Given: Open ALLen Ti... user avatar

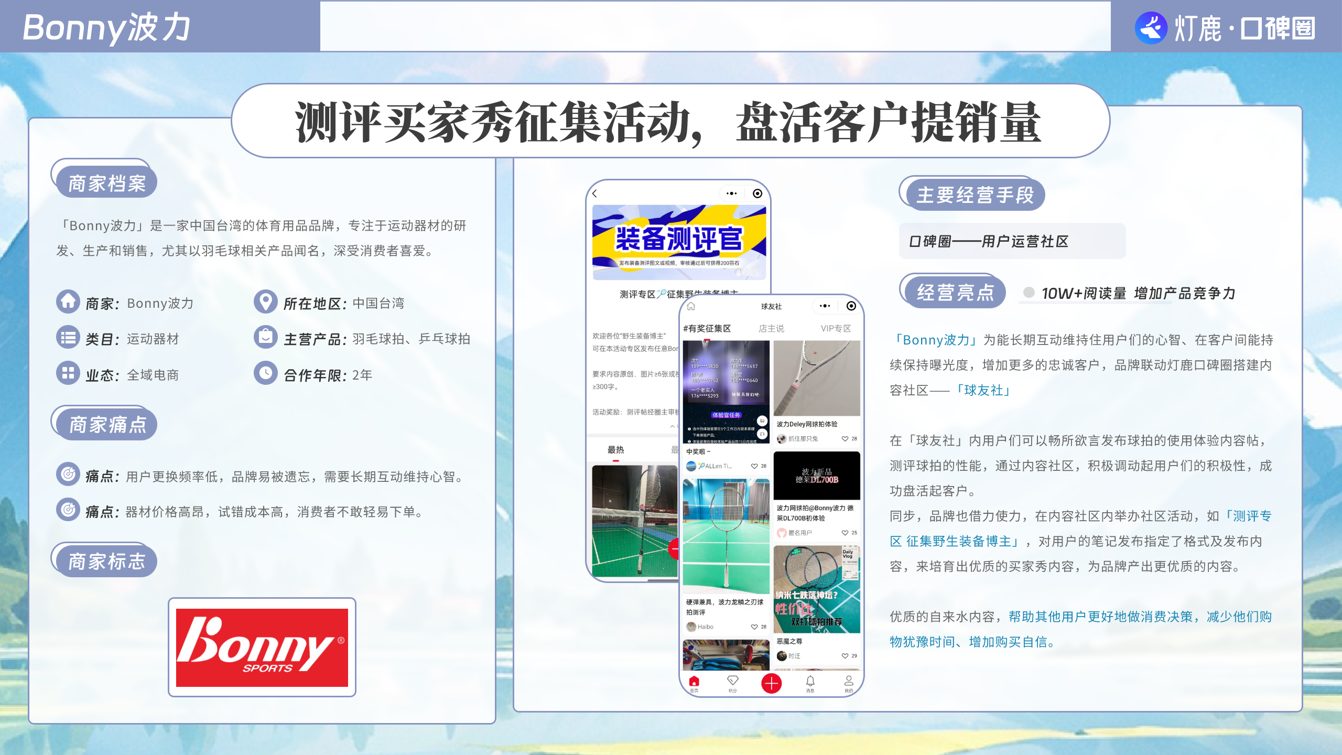Looking at the screenshot, I should click(x=691, y=466).
